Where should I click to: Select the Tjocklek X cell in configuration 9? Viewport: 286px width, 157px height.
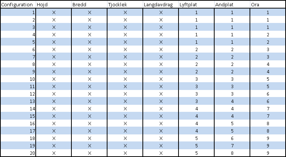(x=125, y=71)
